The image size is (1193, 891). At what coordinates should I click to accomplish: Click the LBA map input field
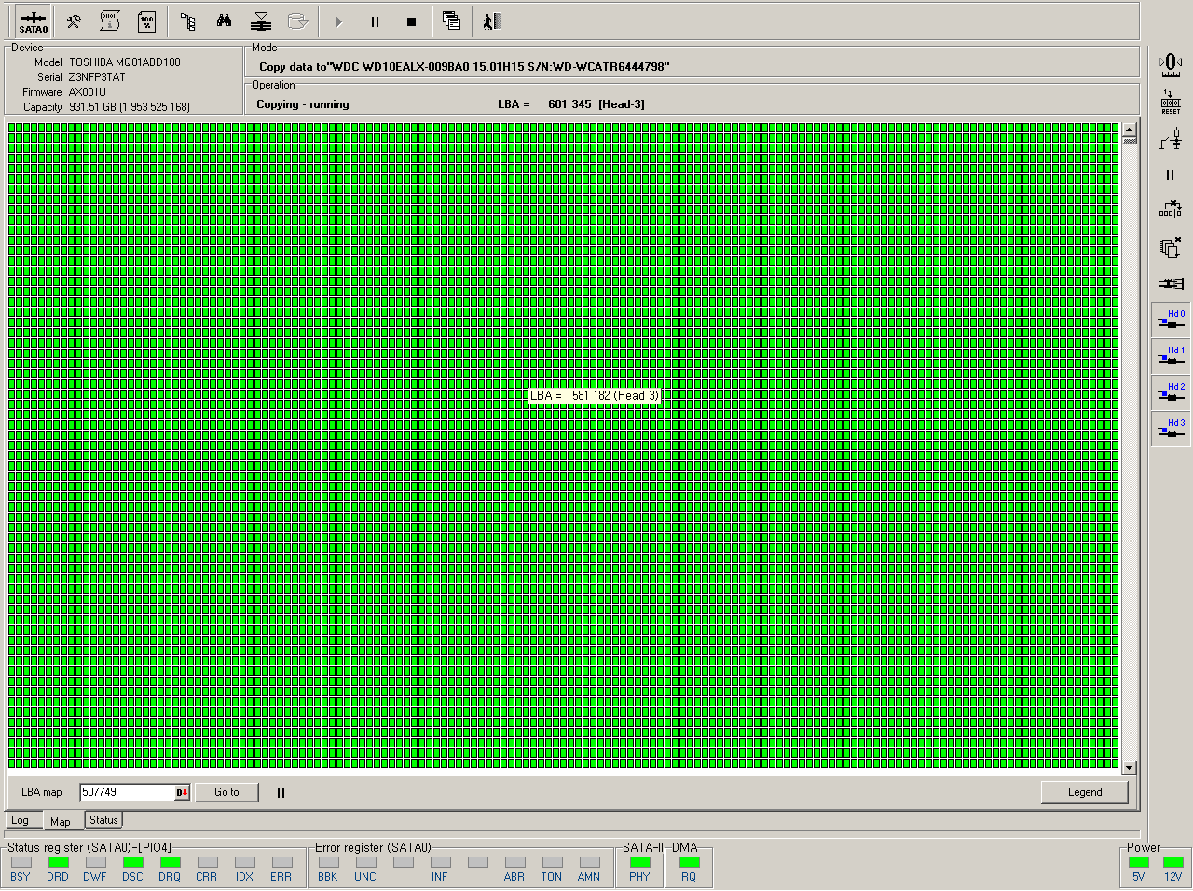point(127,792)
